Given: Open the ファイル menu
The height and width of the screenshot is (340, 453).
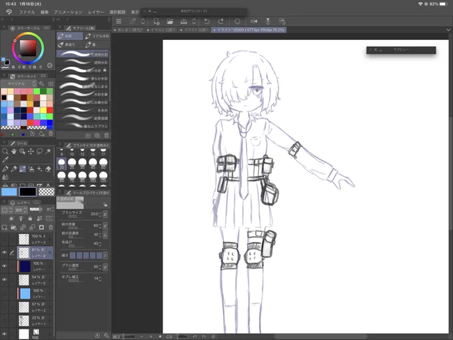Looking at the screenshot, I should point(27,12).
